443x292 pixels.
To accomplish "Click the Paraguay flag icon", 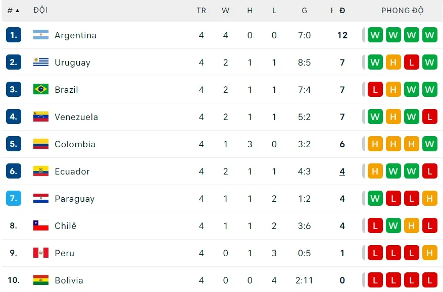I will [x=41, y=199].
